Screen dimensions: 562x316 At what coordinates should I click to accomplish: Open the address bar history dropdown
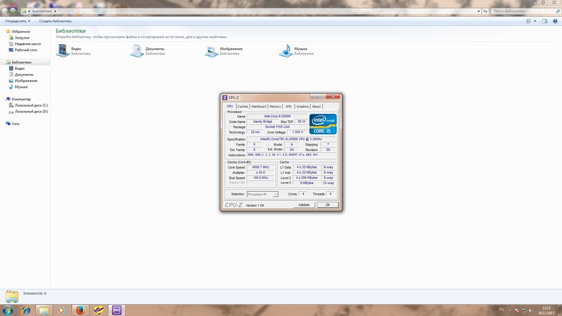(478, 11)
